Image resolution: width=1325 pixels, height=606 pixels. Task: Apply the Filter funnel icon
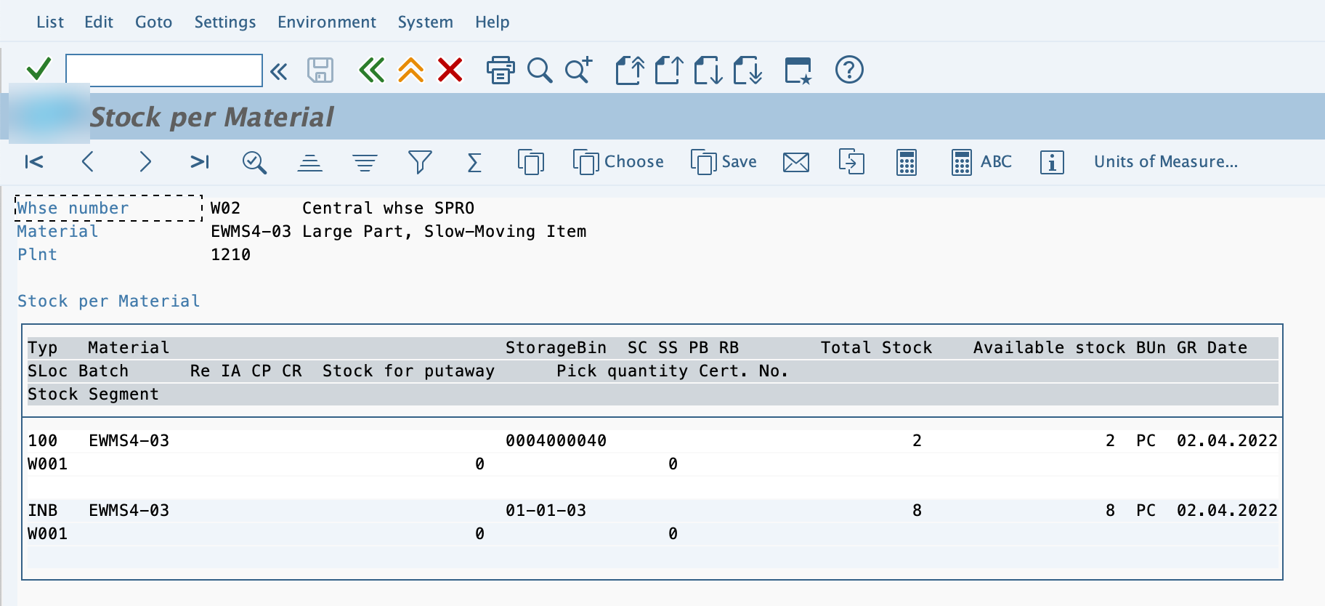(x=420, y=162)
